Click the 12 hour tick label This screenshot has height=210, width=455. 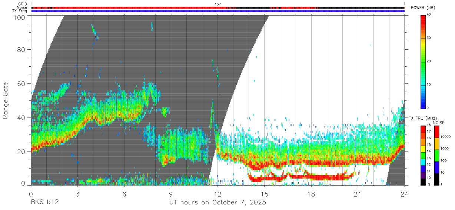click(x=218, y=194)
